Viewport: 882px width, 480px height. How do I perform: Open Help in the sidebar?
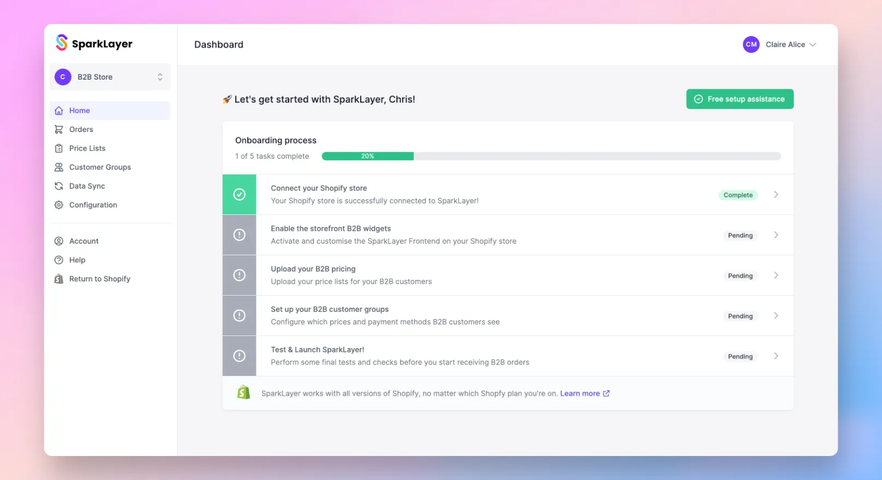pyautogui.click(x=110, y=260)
